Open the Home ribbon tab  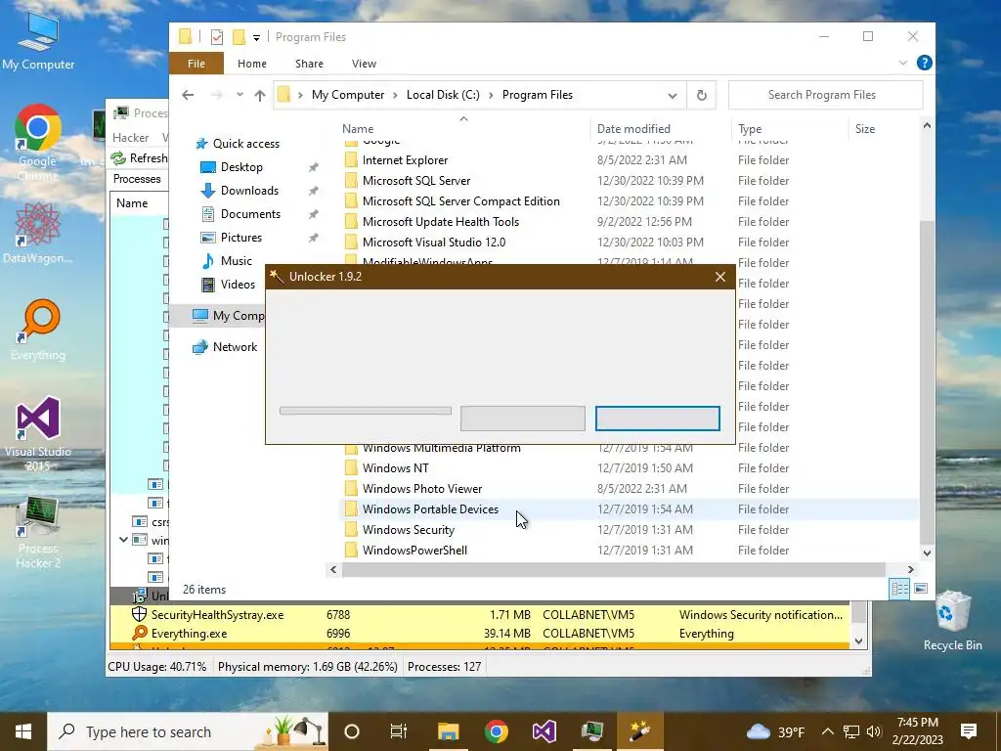coord(252,64)
